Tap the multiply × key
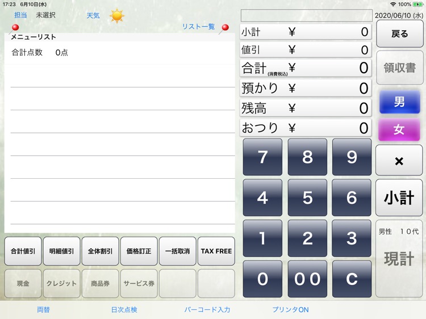The height and width of the screenshot is (319, 426). click(399, 161)
